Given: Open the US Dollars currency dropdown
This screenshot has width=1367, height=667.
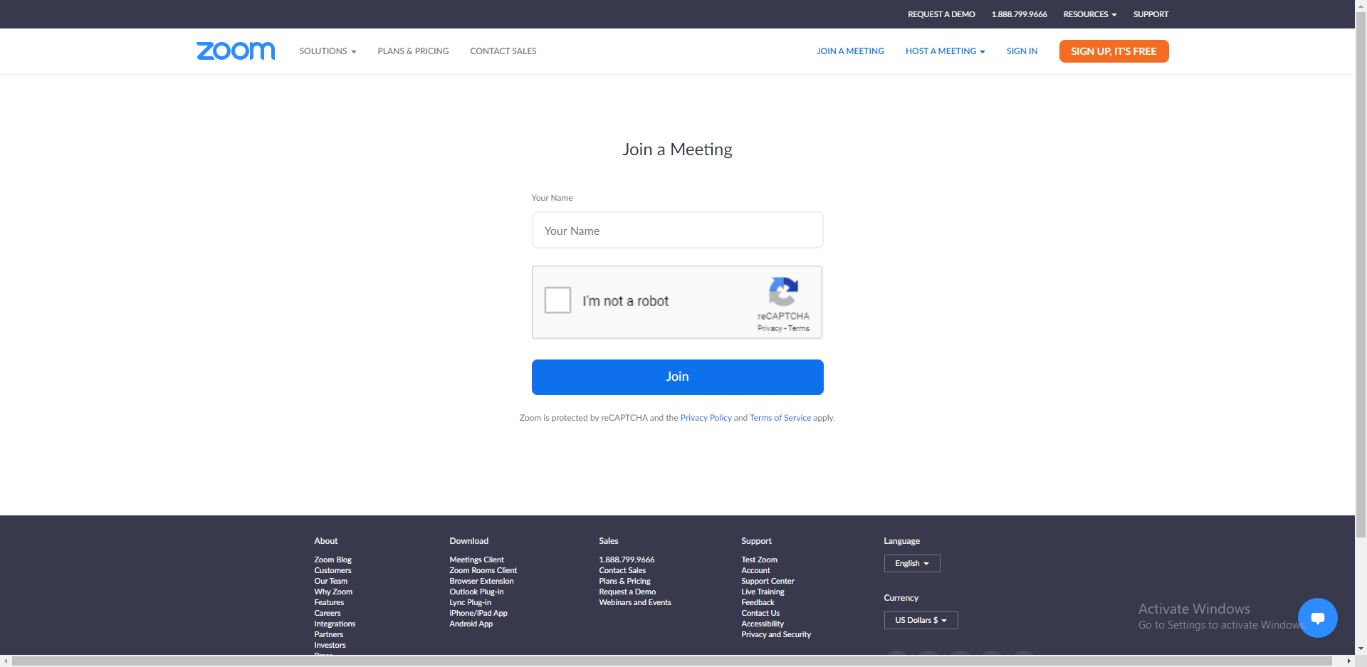Looking at the screenshot, I should click(921, 620).
